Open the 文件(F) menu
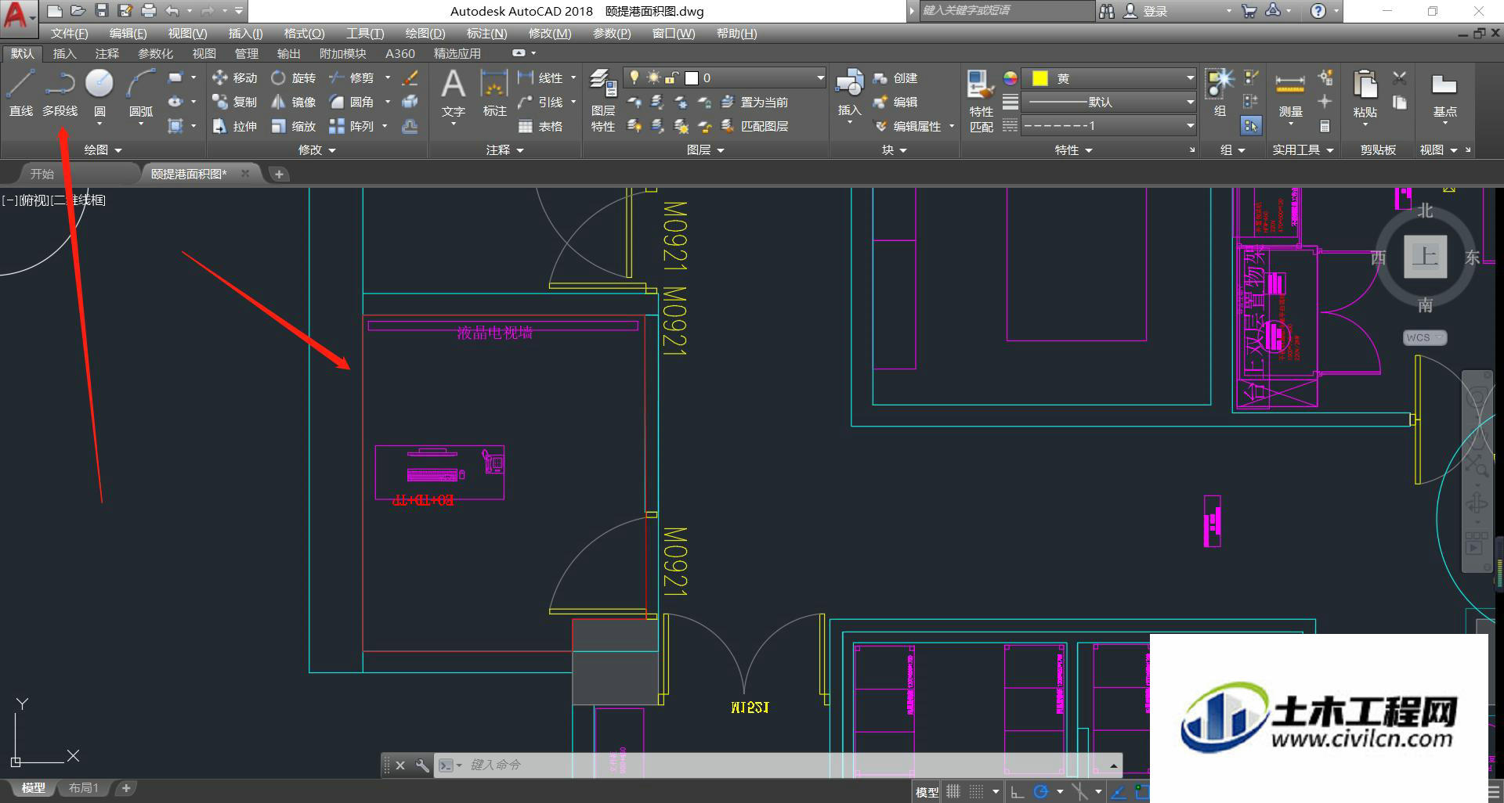The width and height of the screenshot is (1504, 803). [x=69, y=34]
